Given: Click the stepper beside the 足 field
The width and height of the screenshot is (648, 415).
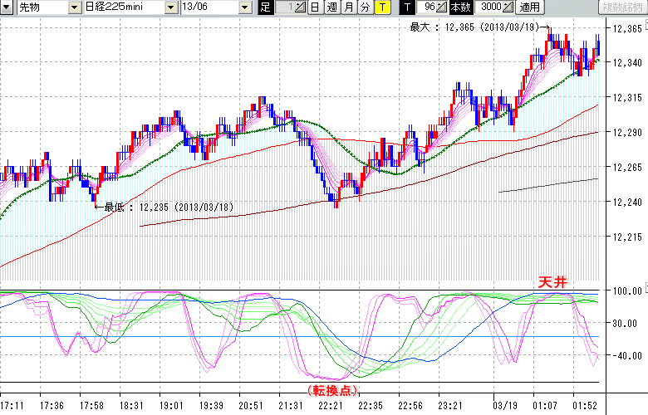Looking at the screenshot, I should click(x=300, y=7).
